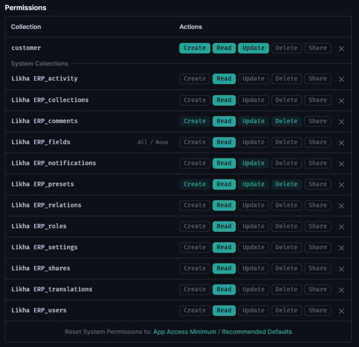The image size is (359, 347).
Task: Remove the Likha ERP_translations permission row
Action: point(341,290)
